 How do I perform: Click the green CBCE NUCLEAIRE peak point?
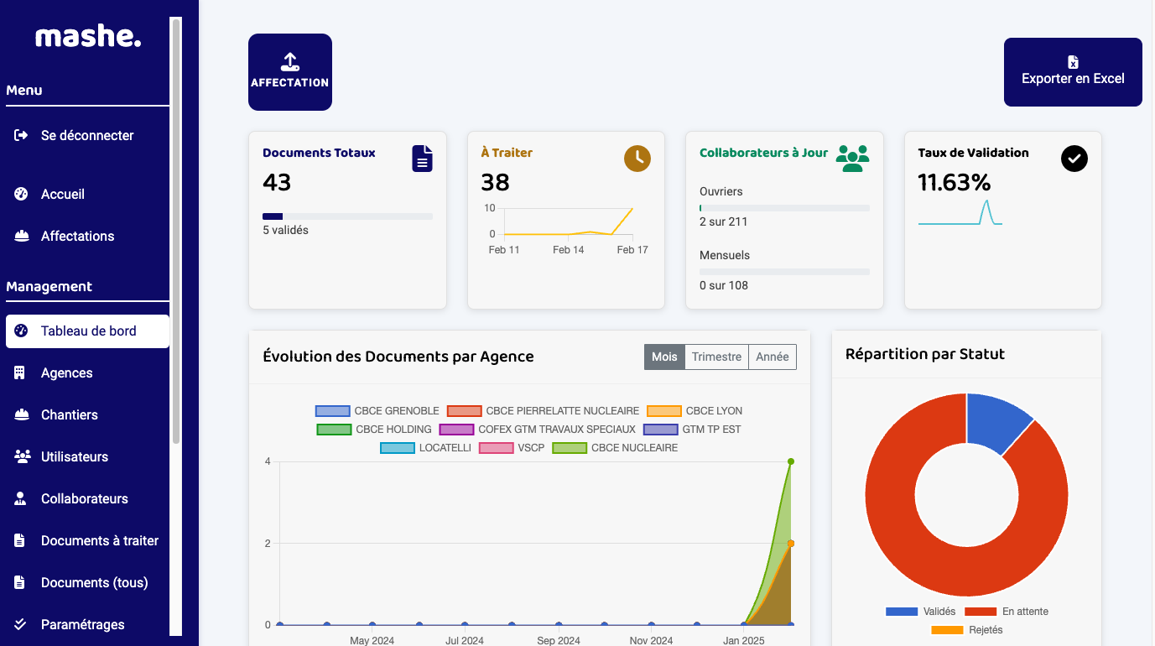click(791, 461)
